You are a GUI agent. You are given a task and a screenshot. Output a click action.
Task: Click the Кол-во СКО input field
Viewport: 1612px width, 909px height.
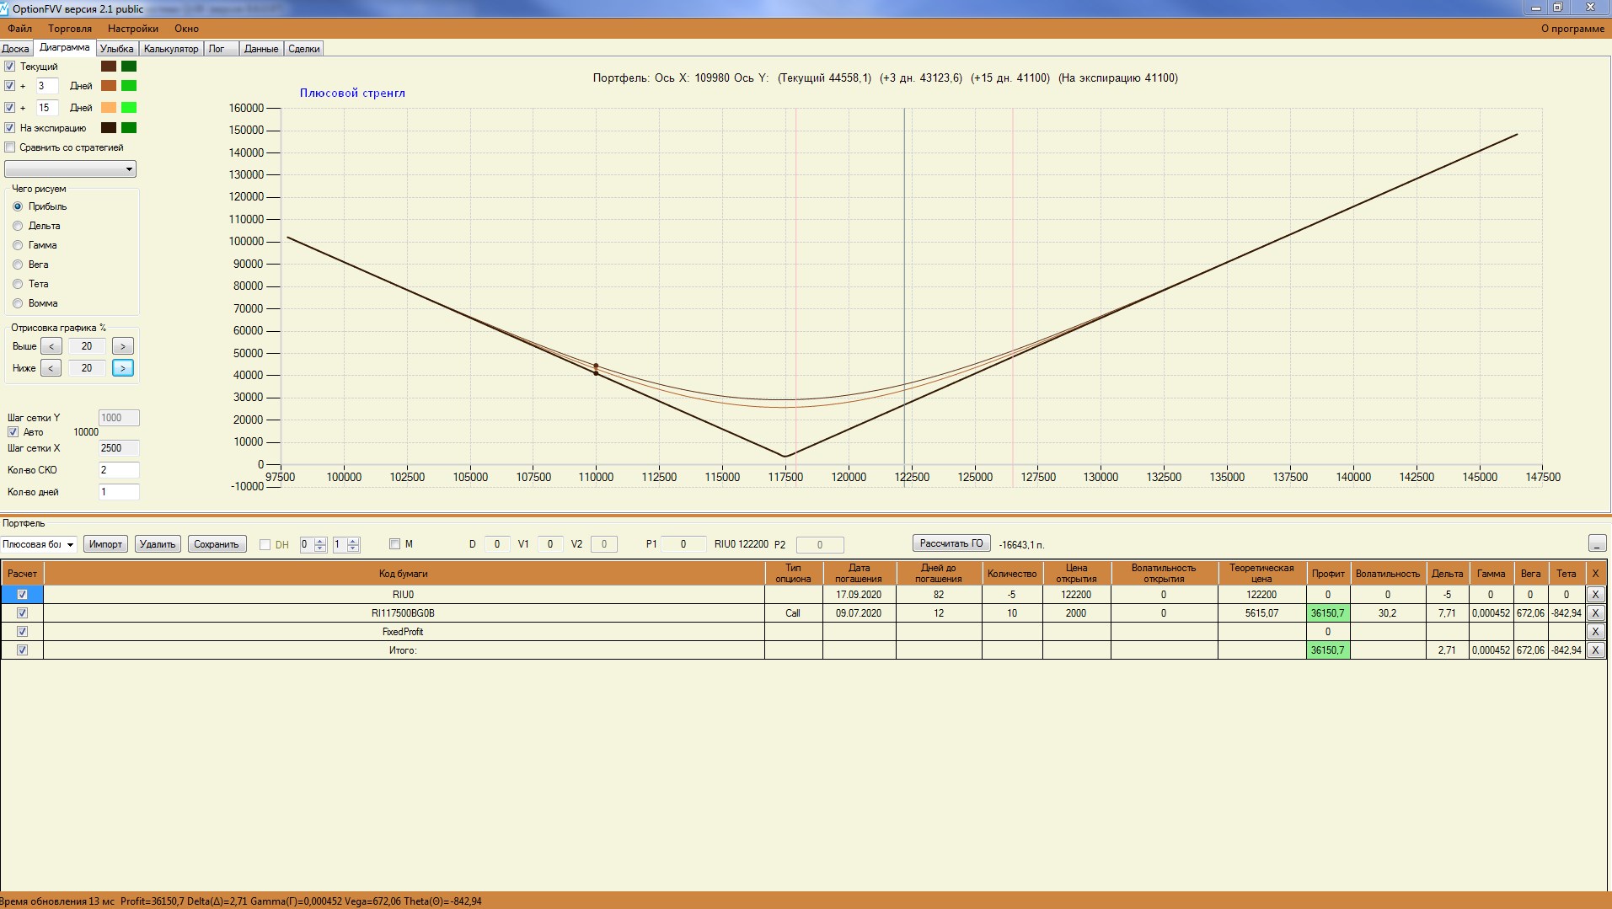pos(119,470)
